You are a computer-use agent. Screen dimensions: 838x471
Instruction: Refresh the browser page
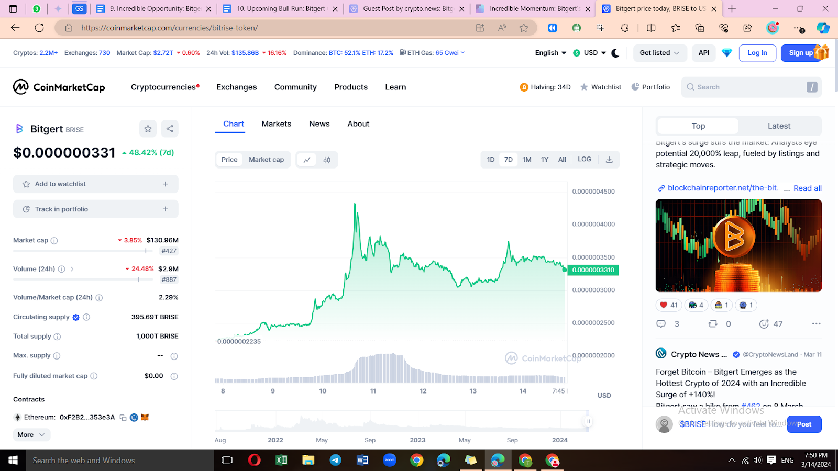click(x=39, y=28)
